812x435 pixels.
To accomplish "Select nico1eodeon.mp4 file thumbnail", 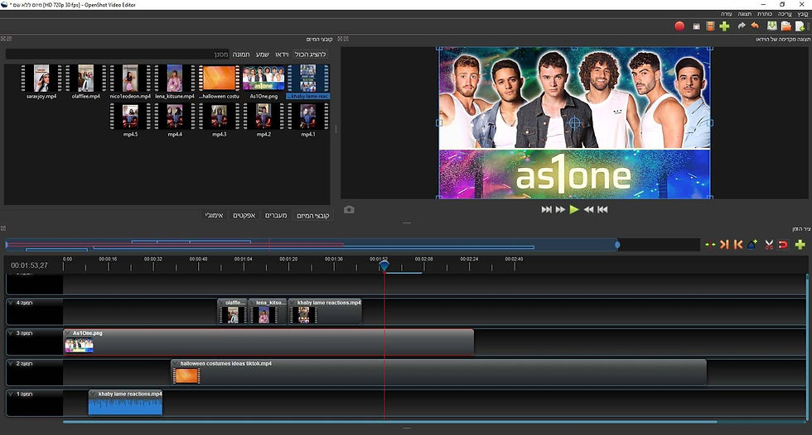I will point(130,78).
